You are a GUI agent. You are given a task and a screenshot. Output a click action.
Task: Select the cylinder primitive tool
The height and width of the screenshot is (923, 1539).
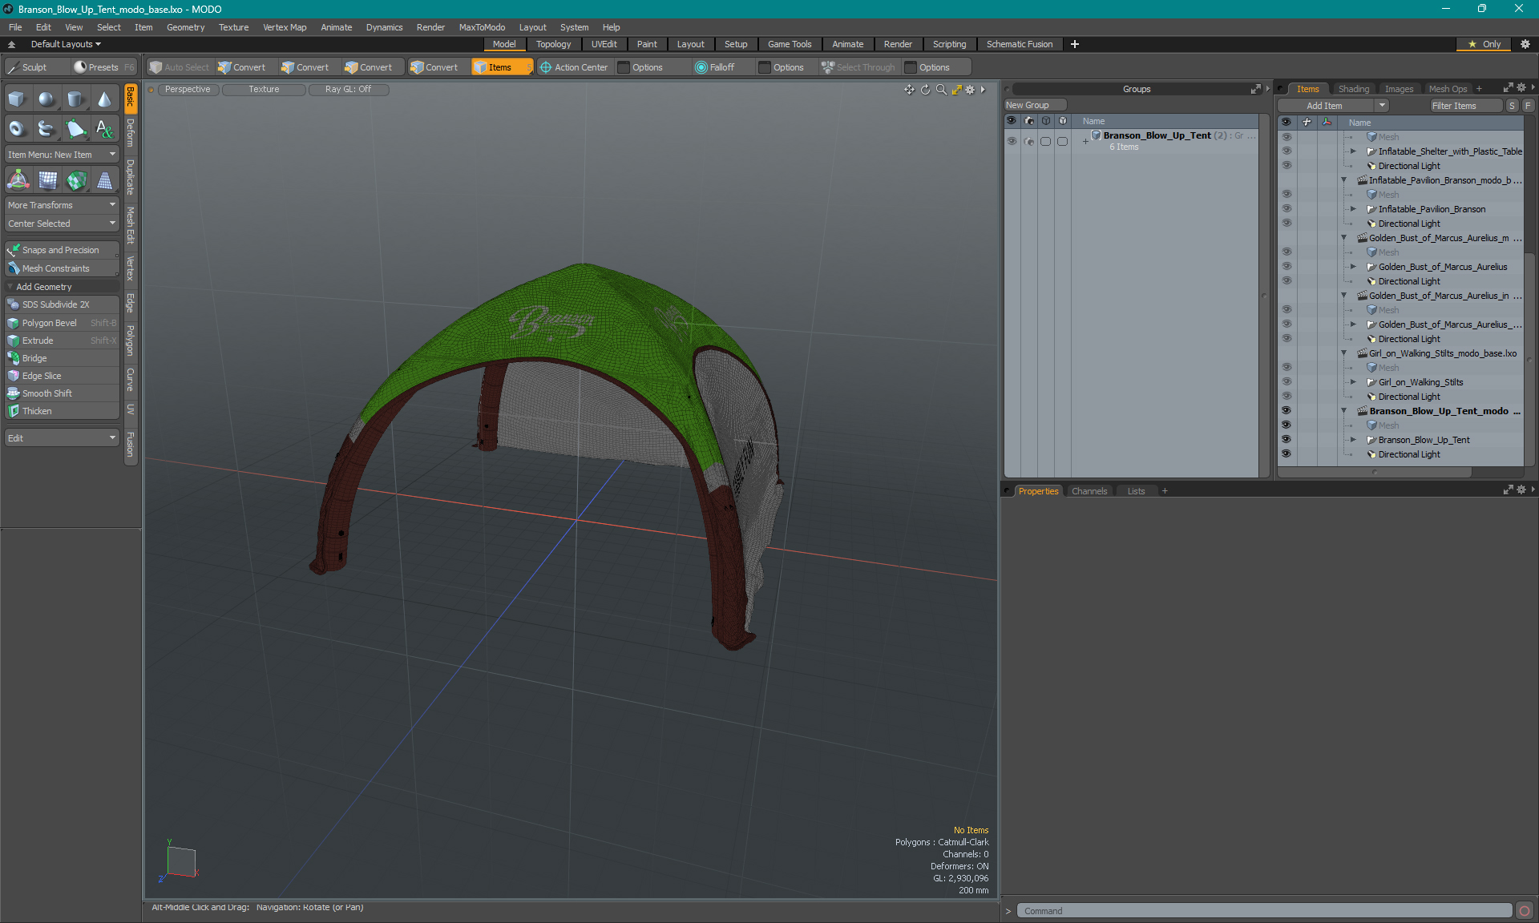tap(75, 99)
